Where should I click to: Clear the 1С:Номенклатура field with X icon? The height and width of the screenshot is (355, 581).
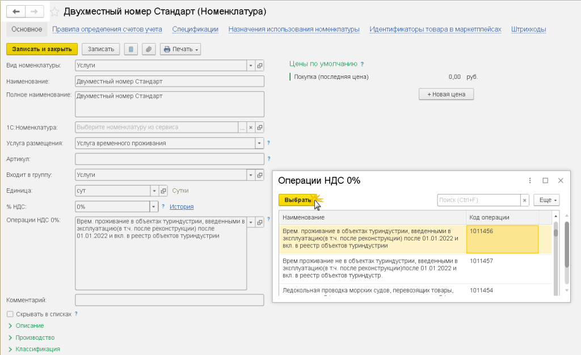(x=251, y=128)
